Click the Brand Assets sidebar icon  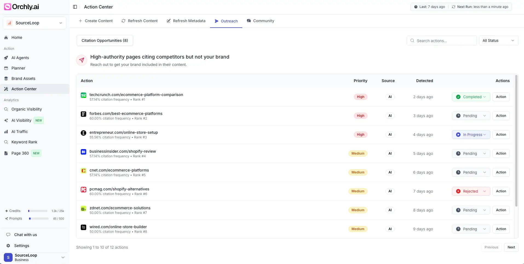pyautogui.click(x=6, y=79)
